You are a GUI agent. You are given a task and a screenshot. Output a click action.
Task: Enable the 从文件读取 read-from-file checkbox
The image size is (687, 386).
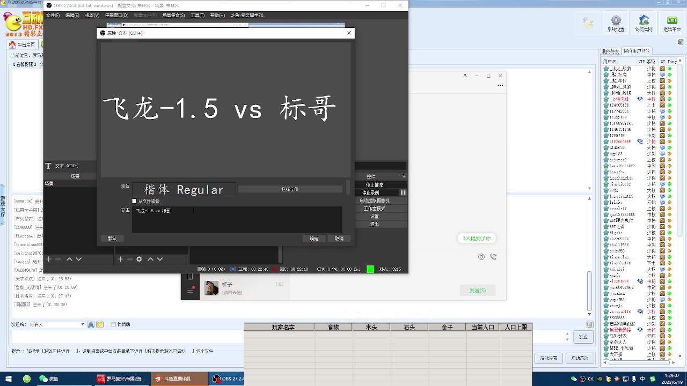[134, 201]
